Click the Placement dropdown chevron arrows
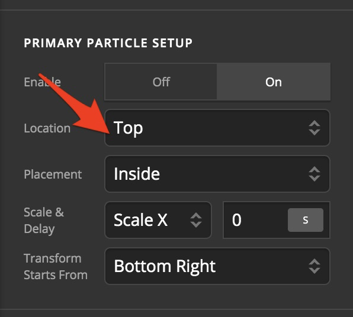353x317 pixels. coord(315,174)
